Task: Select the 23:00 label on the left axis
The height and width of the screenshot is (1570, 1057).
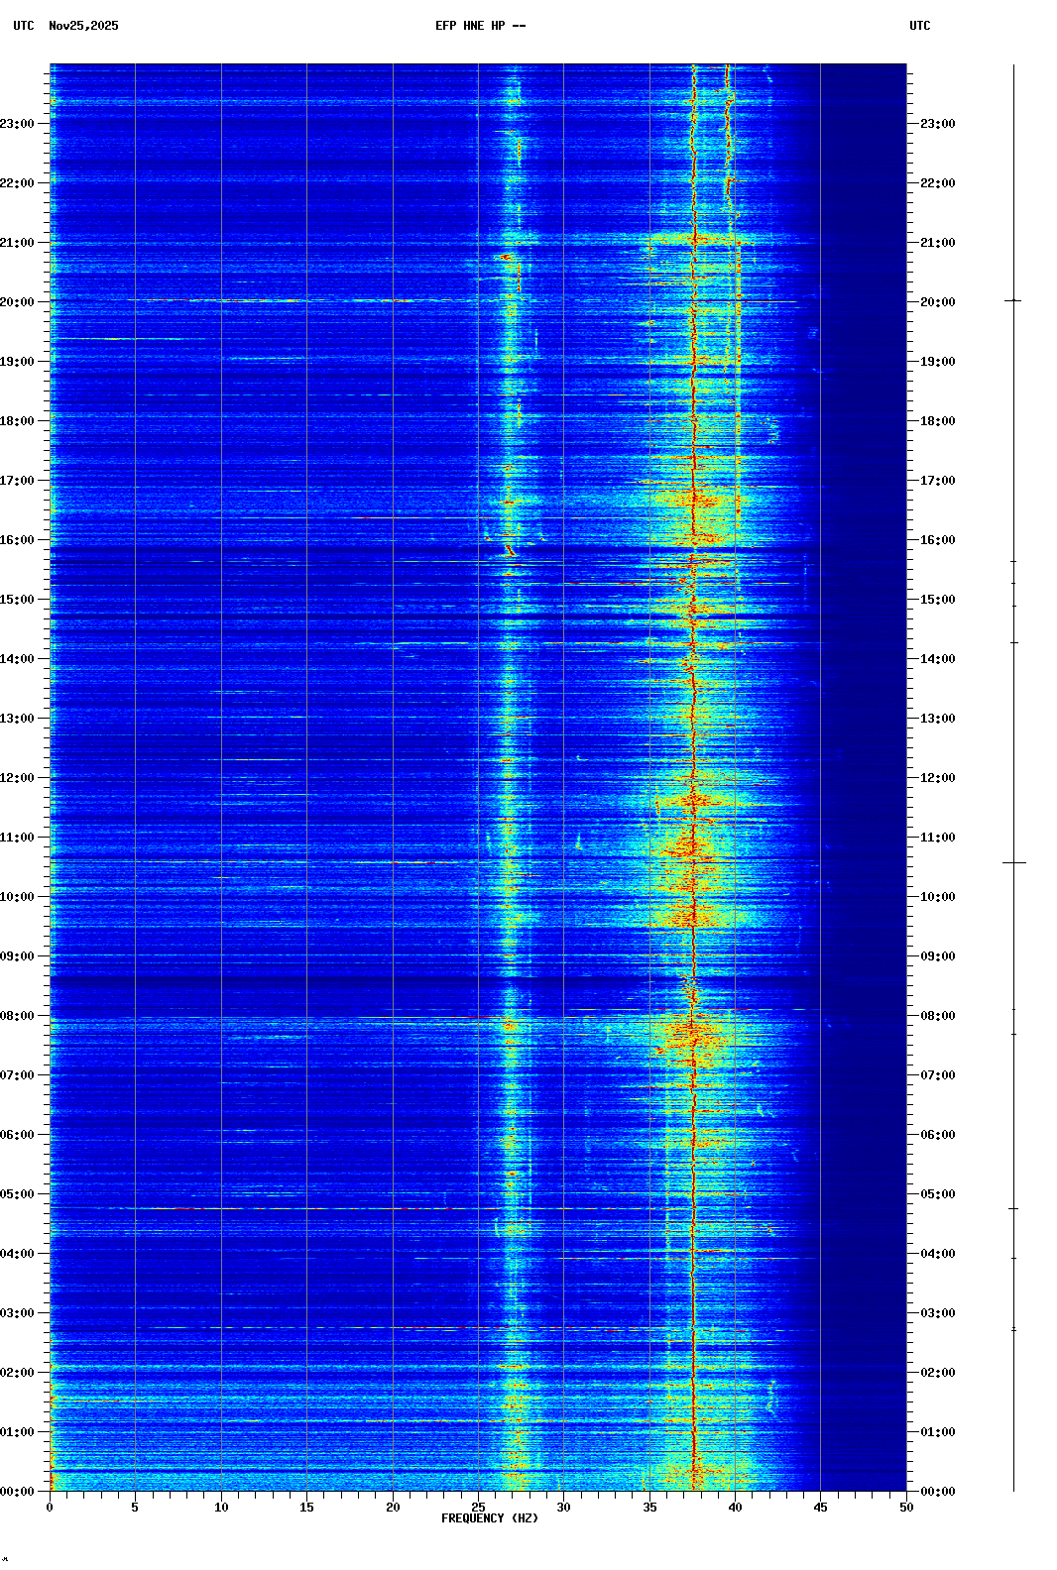Action: click(x=18, y=124)
